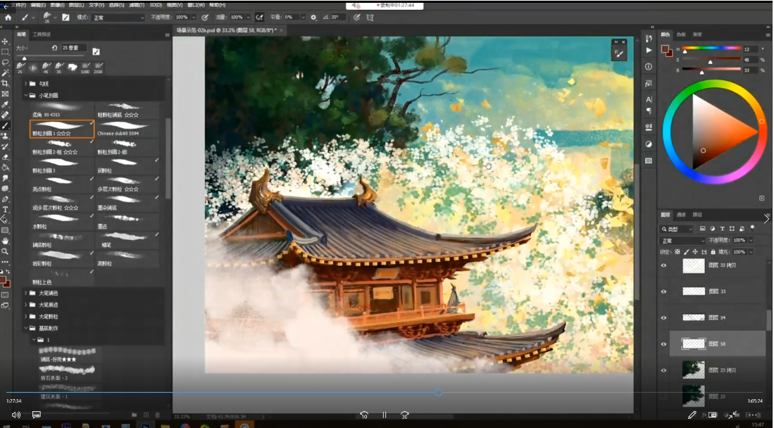Select the Type tool
The height and width of the screenshot is (428, 774).
click(x=5, y=209)
